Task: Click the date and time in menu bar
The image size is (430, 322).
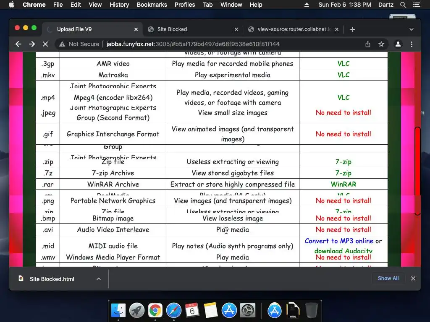Action: point(345,5)
